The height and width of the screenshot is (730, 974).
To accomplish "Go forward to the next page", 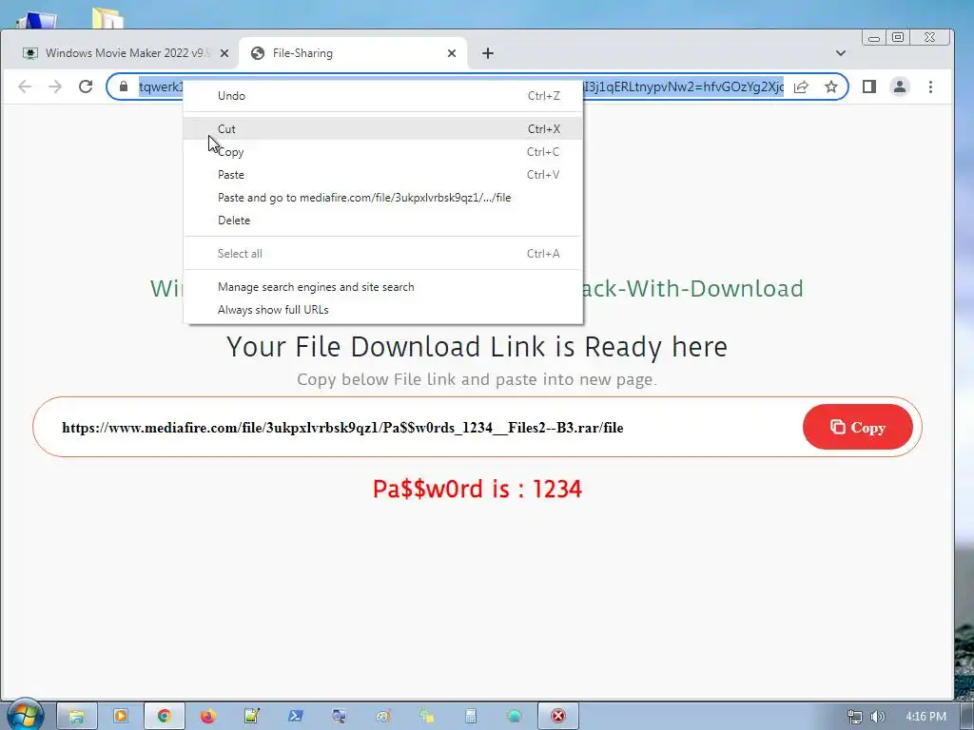I will (55, 86).
